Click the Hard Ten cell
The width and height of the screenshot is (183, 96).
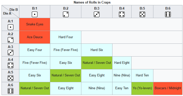pyautogui.click(x=142, y=76)
